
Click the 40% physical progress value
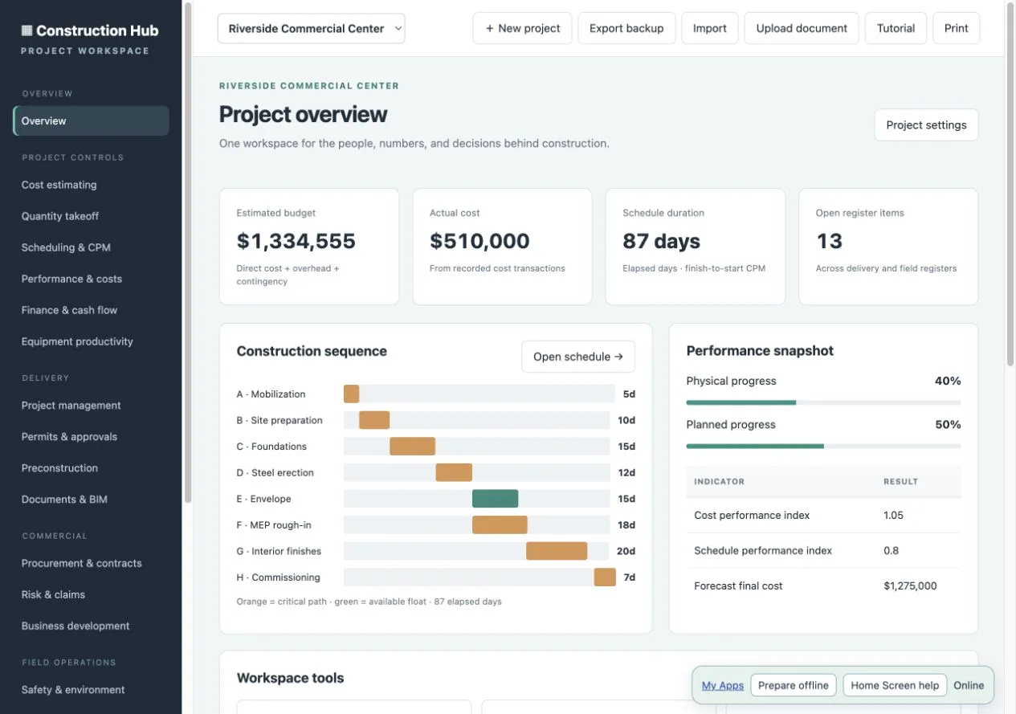tap(948, 381)
